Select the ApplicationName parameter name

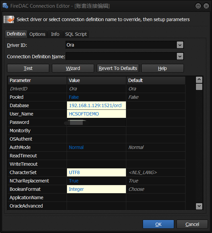click(26, 198)
